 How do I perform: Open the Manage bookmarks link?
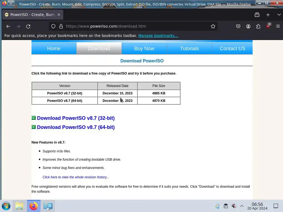158,36
